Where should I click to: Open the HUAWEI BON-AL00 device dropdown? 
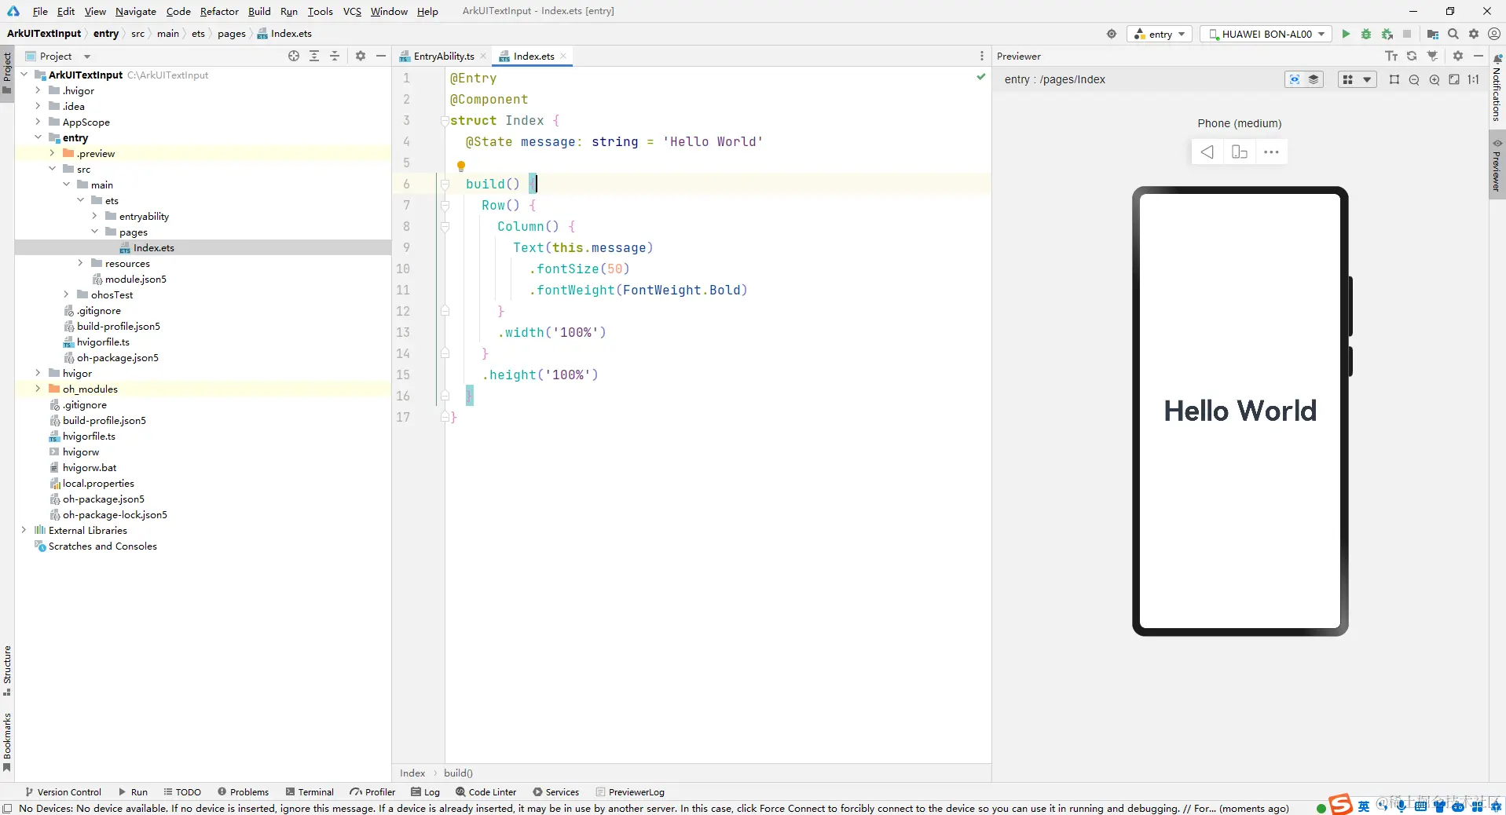[x=1268, y=34]
